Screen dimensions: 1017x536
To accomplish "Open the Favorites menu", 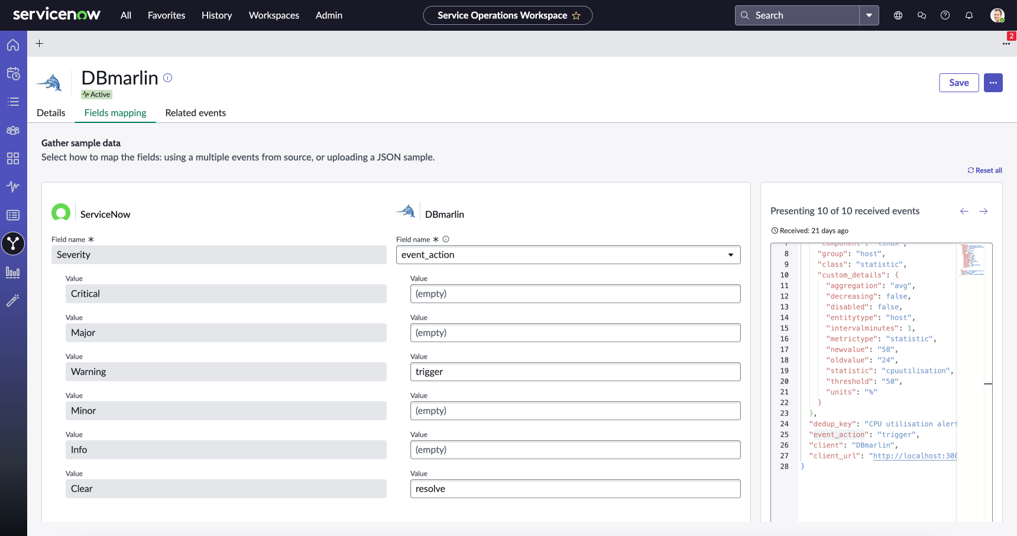I will [x=167, y=15].
